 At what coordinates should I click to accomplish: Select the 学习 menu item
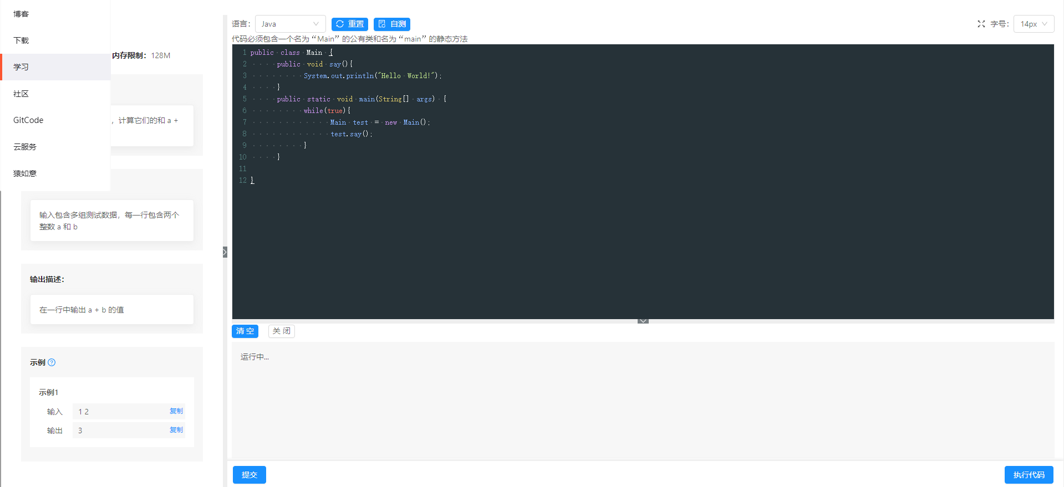coord(55,67)
